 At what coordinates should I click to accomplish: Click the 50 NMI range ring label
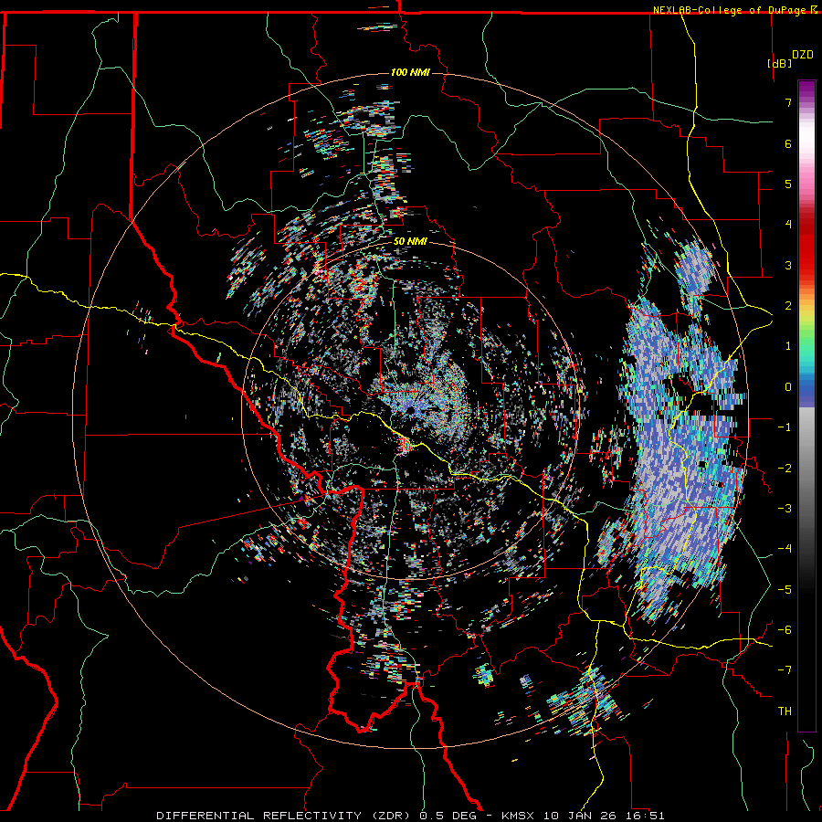tap(410, 242)
